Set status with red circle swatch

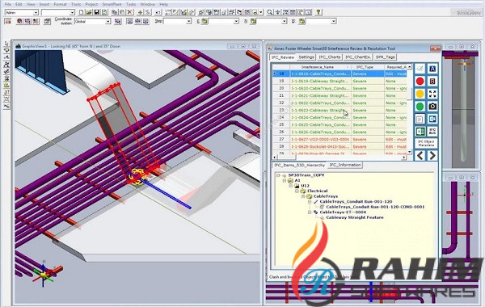(x=420, y=82)
